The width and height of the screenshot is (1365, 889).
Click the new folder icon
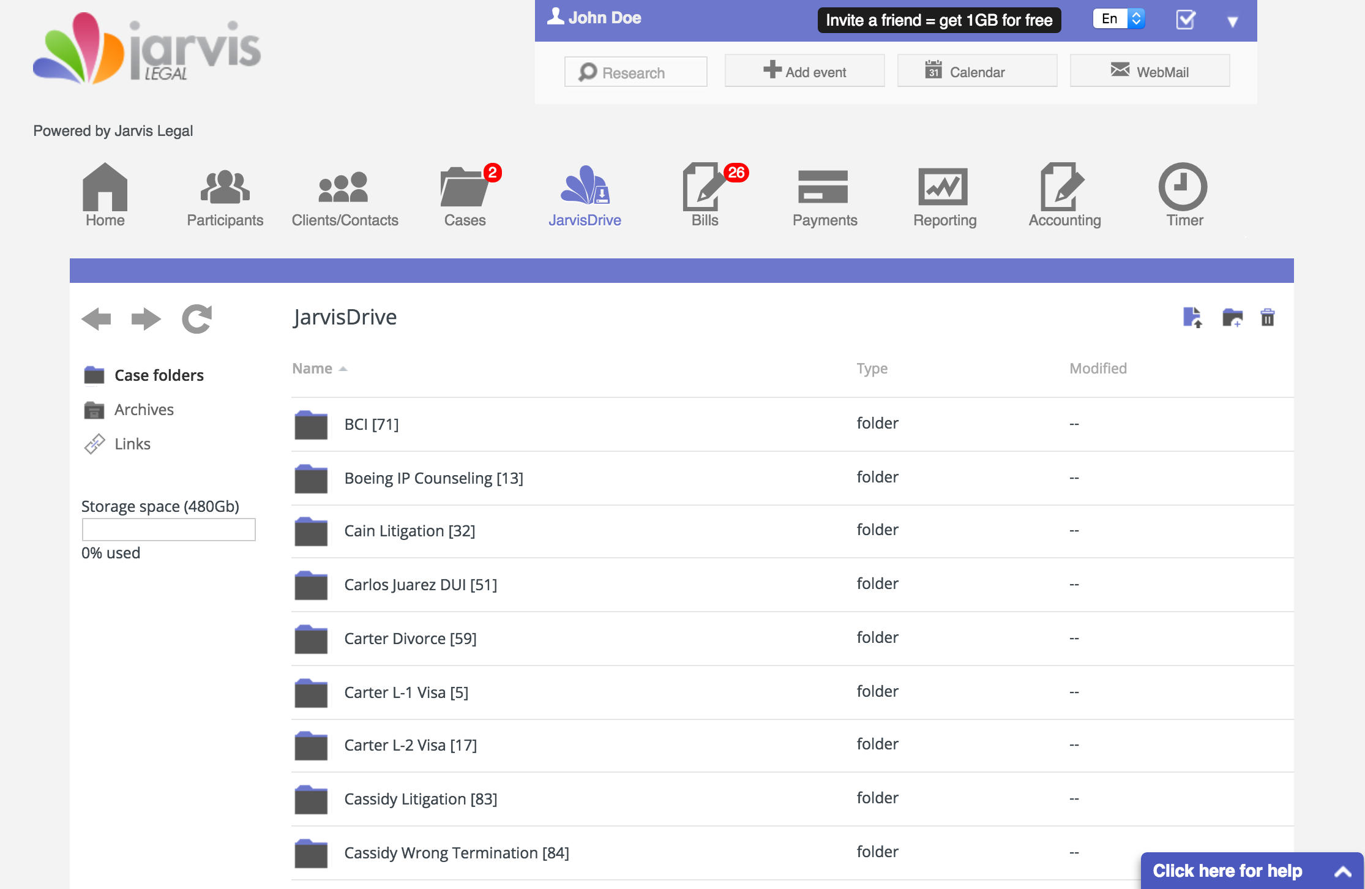(1232, 317)
